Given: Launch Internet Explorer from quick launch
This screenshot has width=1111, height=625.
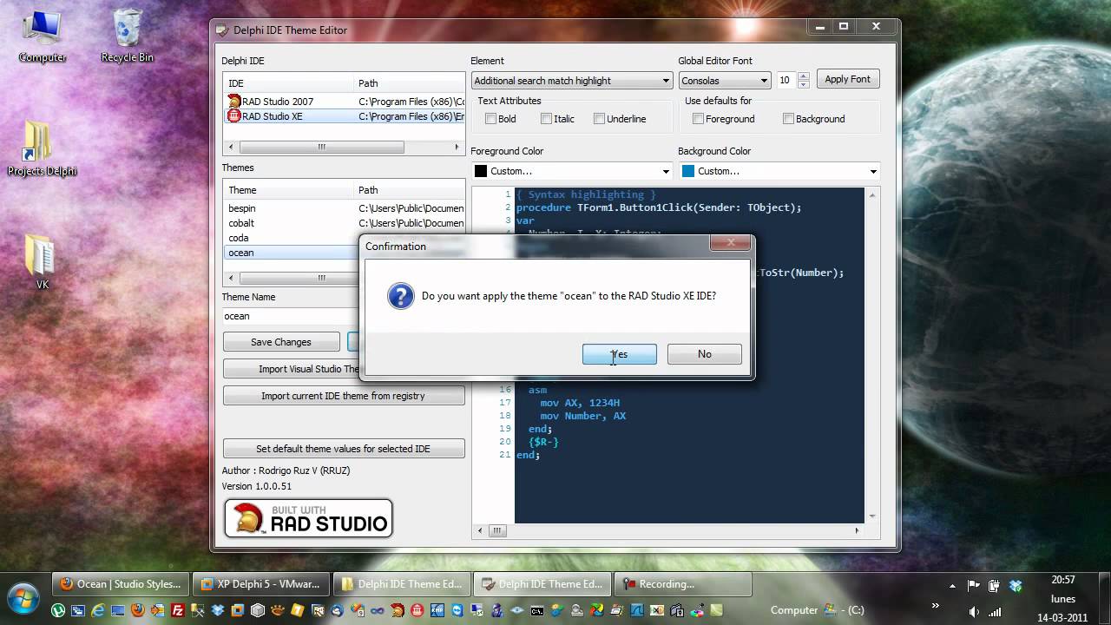Looking at the screenshot, I should tap(98, 610).
